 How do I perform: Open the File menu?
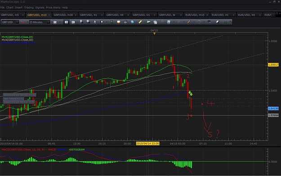coord(2,8)
